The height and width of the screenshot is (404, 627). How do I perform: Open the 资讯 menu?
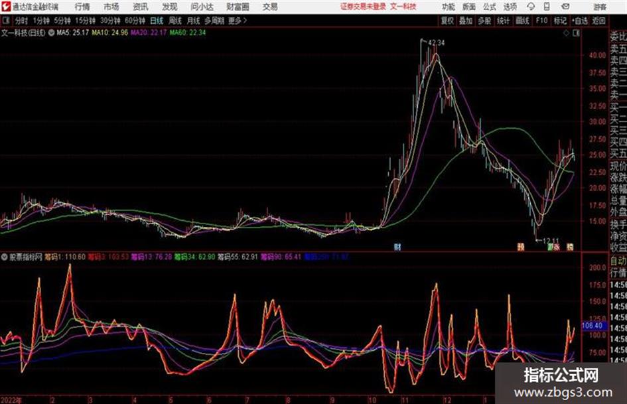141,7
